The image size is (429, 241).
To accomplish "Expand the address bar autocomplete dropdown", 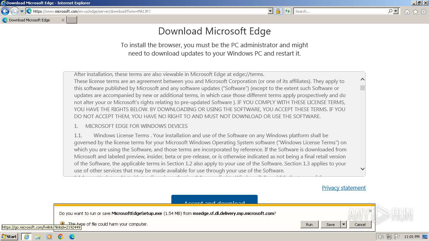I will pyautogui.click(x=270, y=11).
